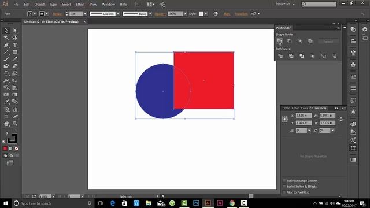This screenshot has height=208, width=370.
Task: Select the Hand tool
Action: click(x=6, y=124)
